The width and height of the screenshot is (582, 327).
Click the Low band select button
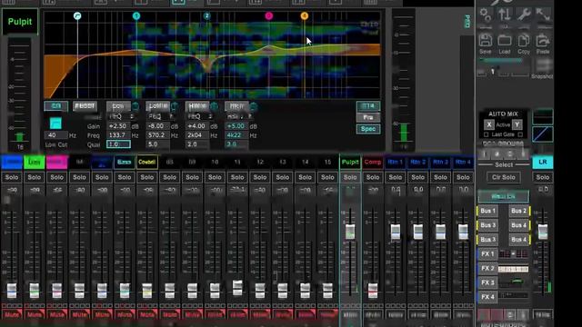[x=118, y=106]
